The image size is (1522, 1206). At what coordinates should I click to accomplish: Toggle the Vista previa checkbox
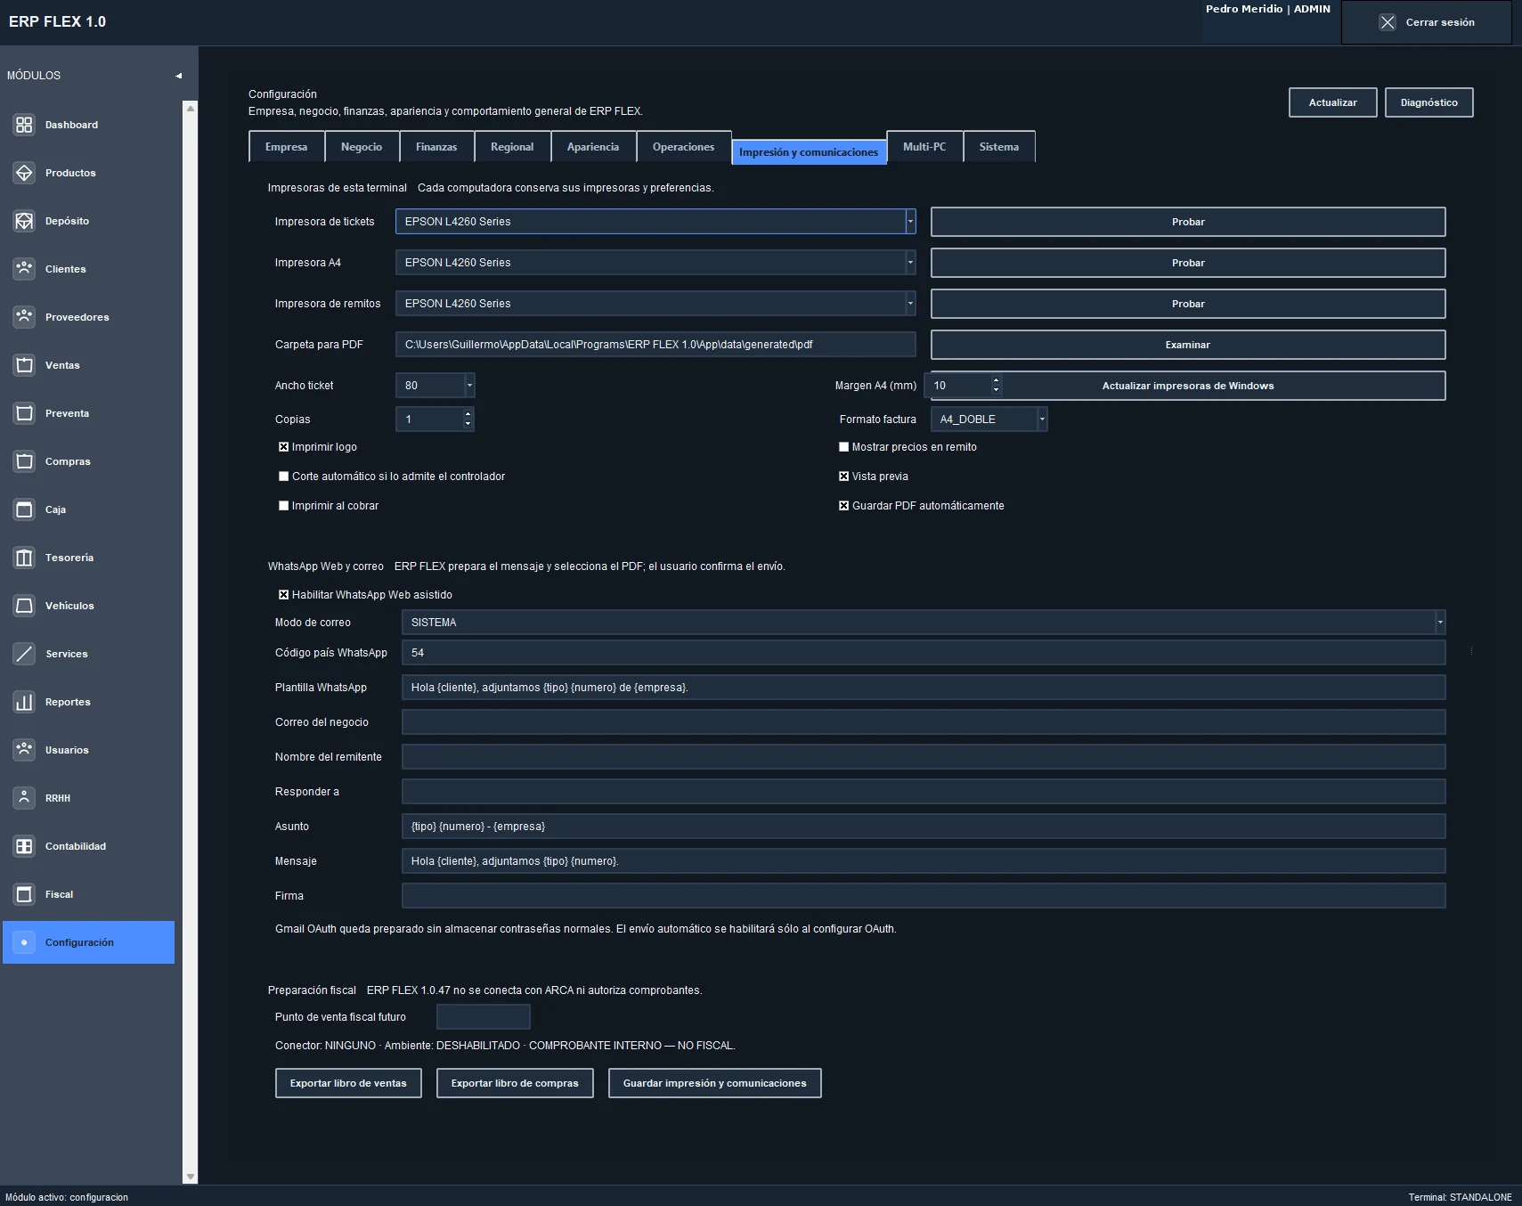(843, 477)
